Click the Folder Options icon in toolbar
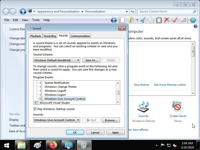Viewport: 200px width, 150px height. [131, 20]
